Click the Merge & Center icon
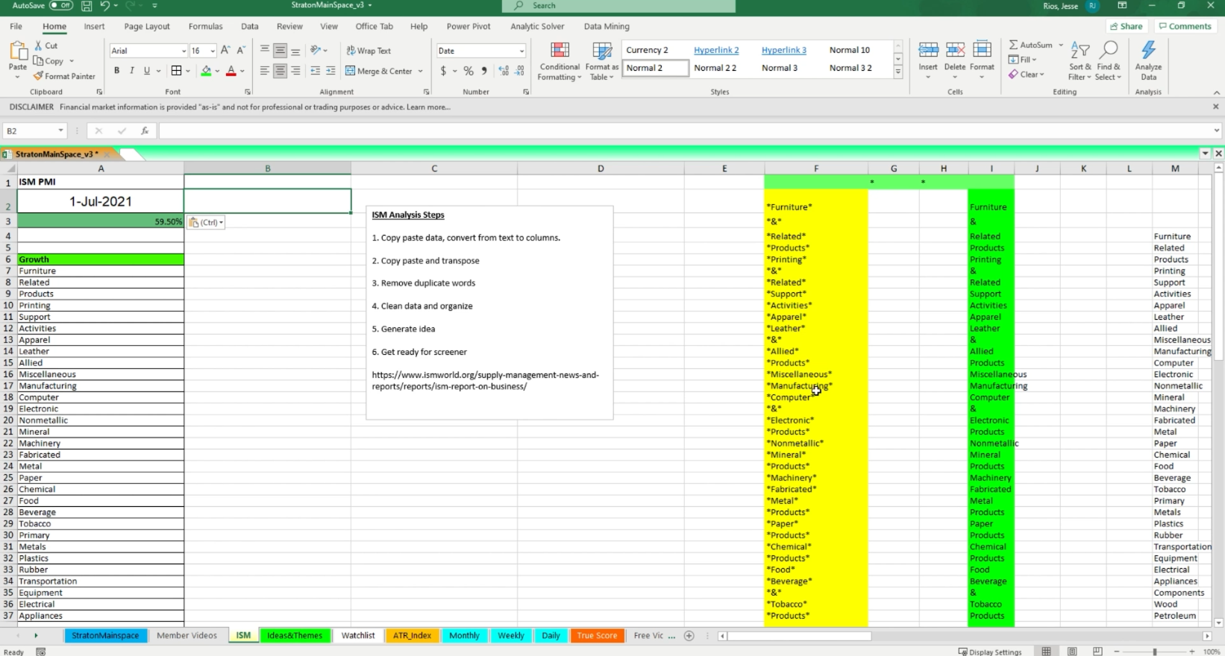The width and height of the screenshot is (1225, 656). click(x=351, y=71)
